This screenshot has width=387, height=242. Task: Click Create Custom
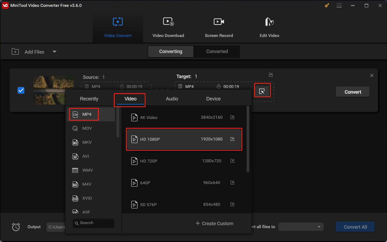[x=214, y=223]
